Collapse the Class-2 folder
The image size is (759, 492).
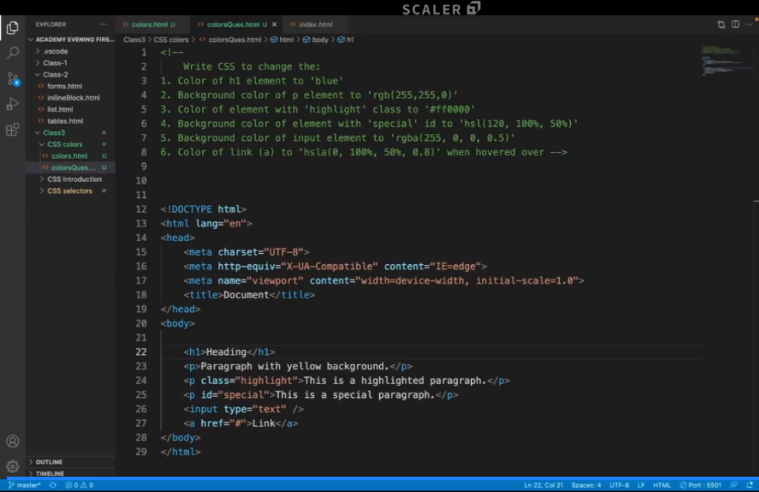tap(55, 75)
